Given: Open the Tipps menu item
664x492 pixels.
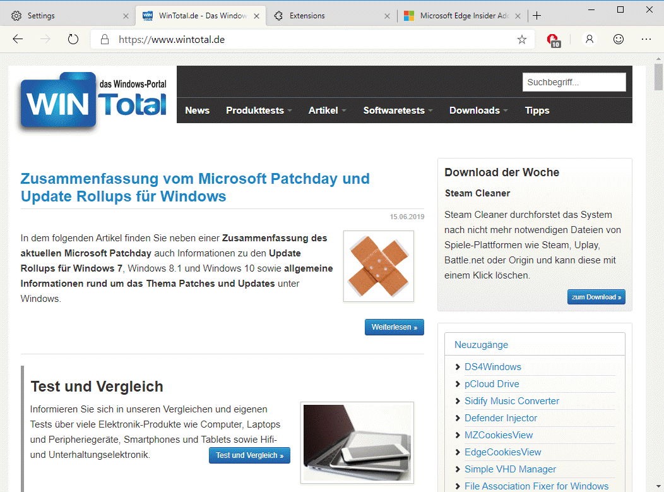Looking at the screenshot, I should point(537,111).
